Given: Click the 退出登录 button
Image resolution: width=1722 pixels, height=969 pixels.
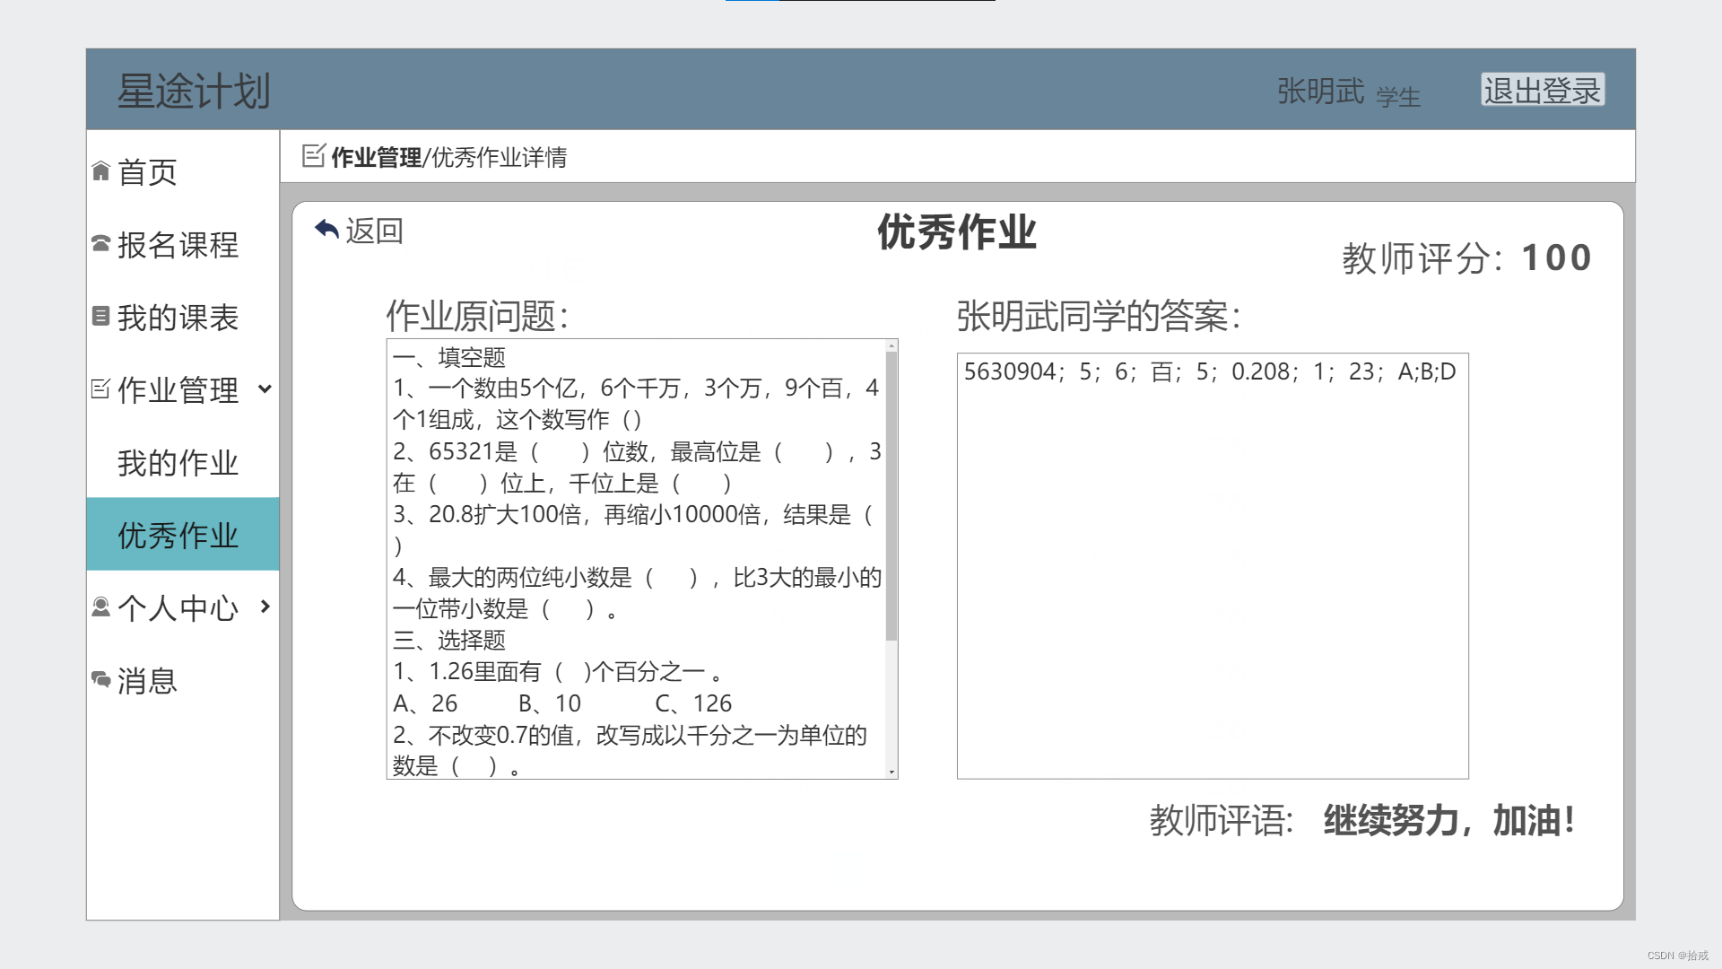Looking at the screenshot, I should pyautogui.click(x=1542, y=90).
